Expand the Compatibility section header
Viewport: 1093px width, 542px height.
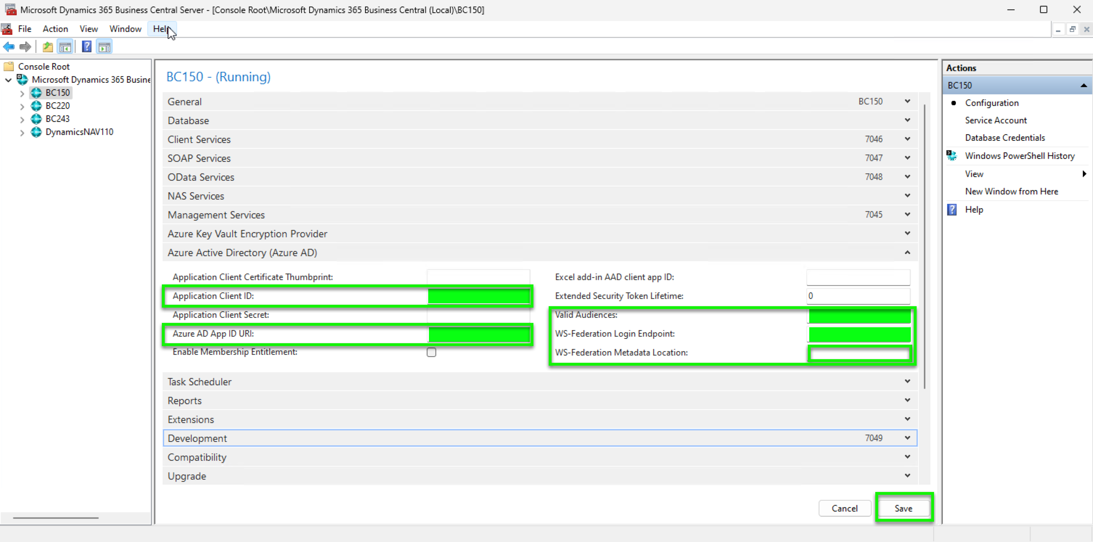click(540, 457)
